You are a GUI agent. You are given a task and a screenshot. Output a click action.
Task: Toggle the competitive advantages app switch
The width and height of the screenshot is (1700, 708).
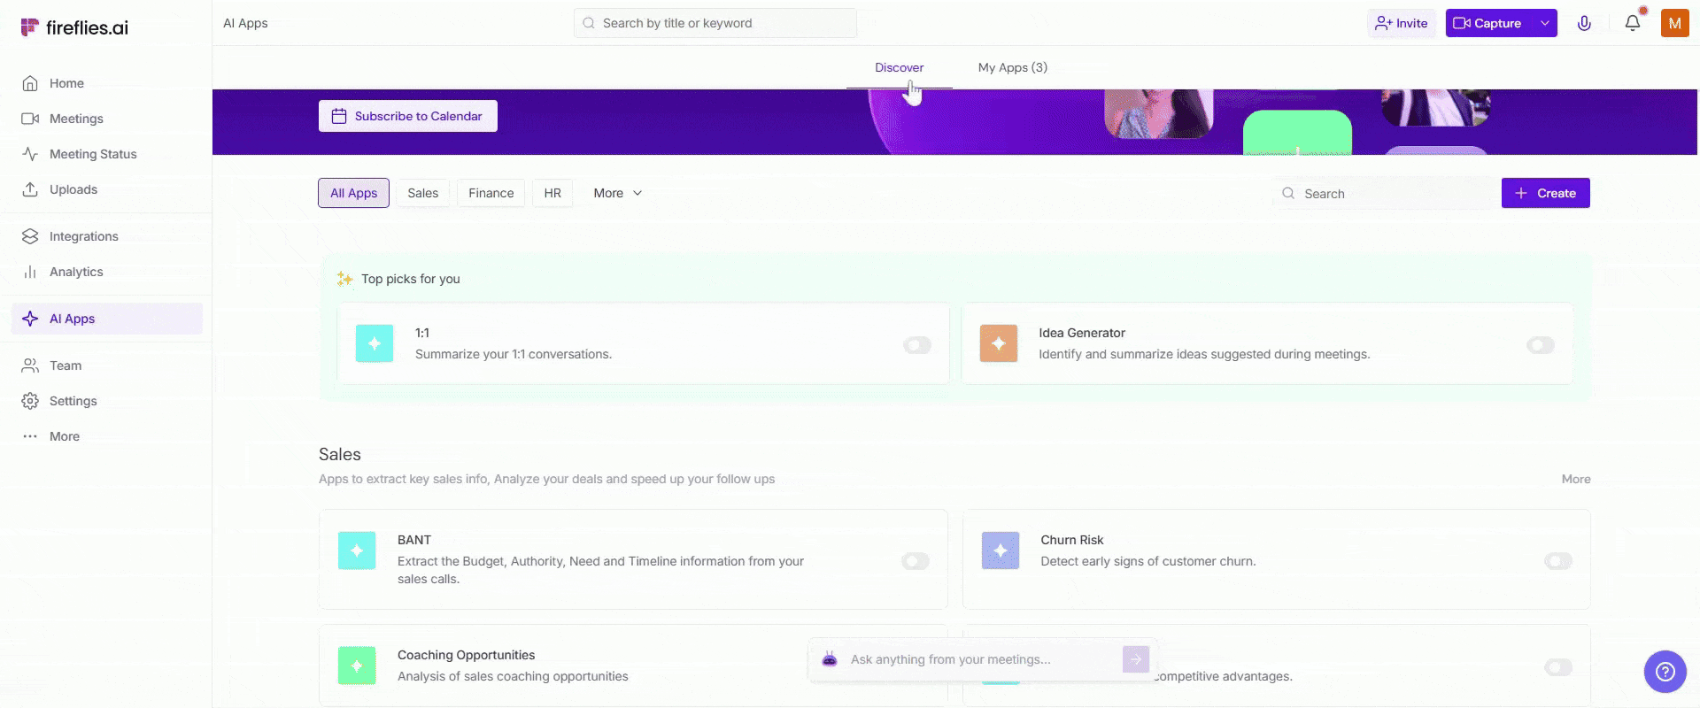1558,667
